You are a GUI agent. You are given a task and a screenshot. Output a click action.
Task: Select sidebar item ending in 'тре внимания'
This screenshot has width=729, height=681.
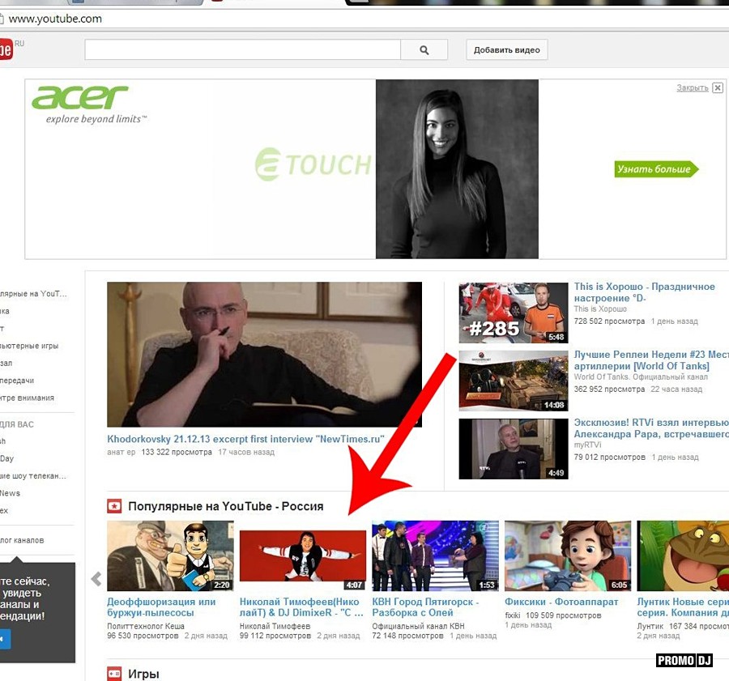tap(27, 398)
